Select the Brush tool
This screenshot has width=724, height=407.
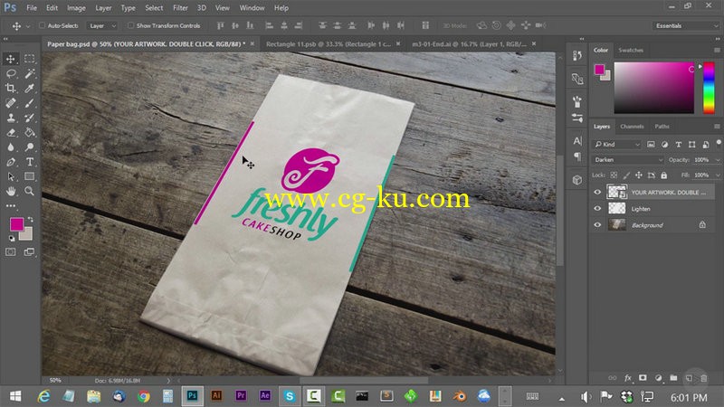pyautogui.click(x=30, y=103)
